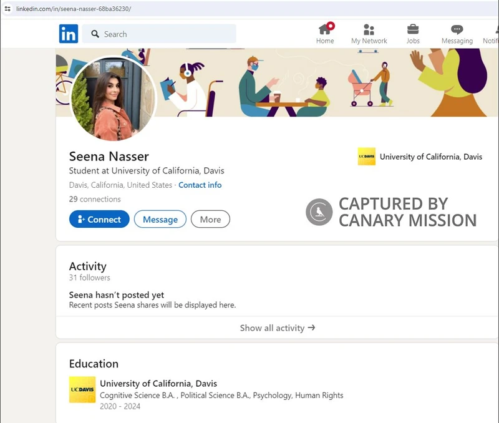Click the URL in the address bar

(x=74, y=9)
